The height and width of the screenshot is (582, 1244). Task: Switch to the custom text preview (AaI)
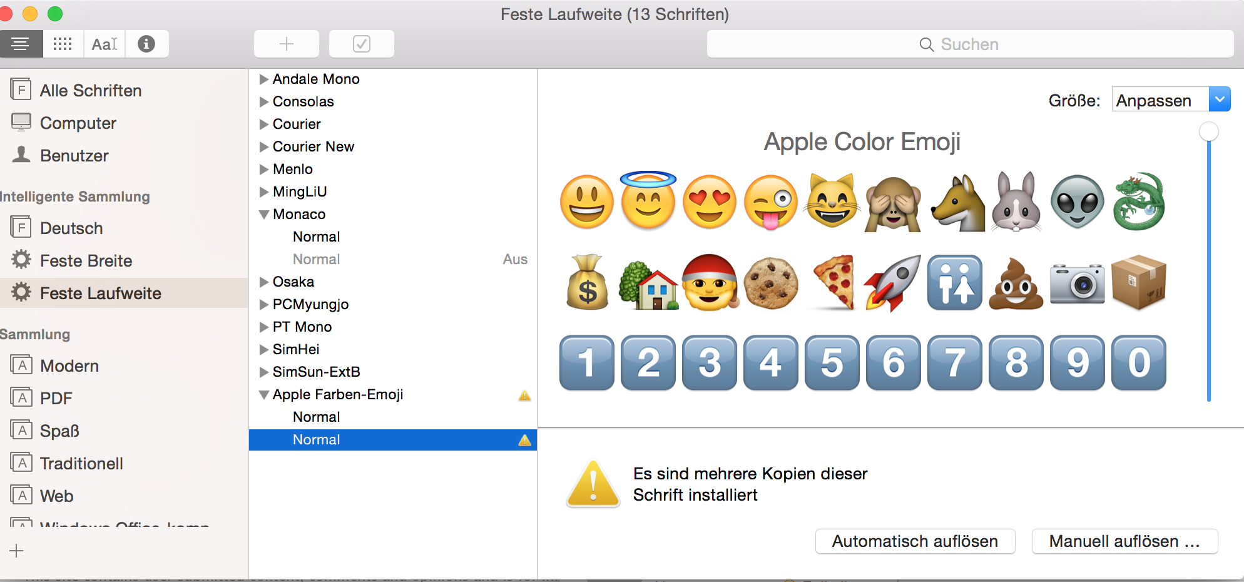point(105,44)
